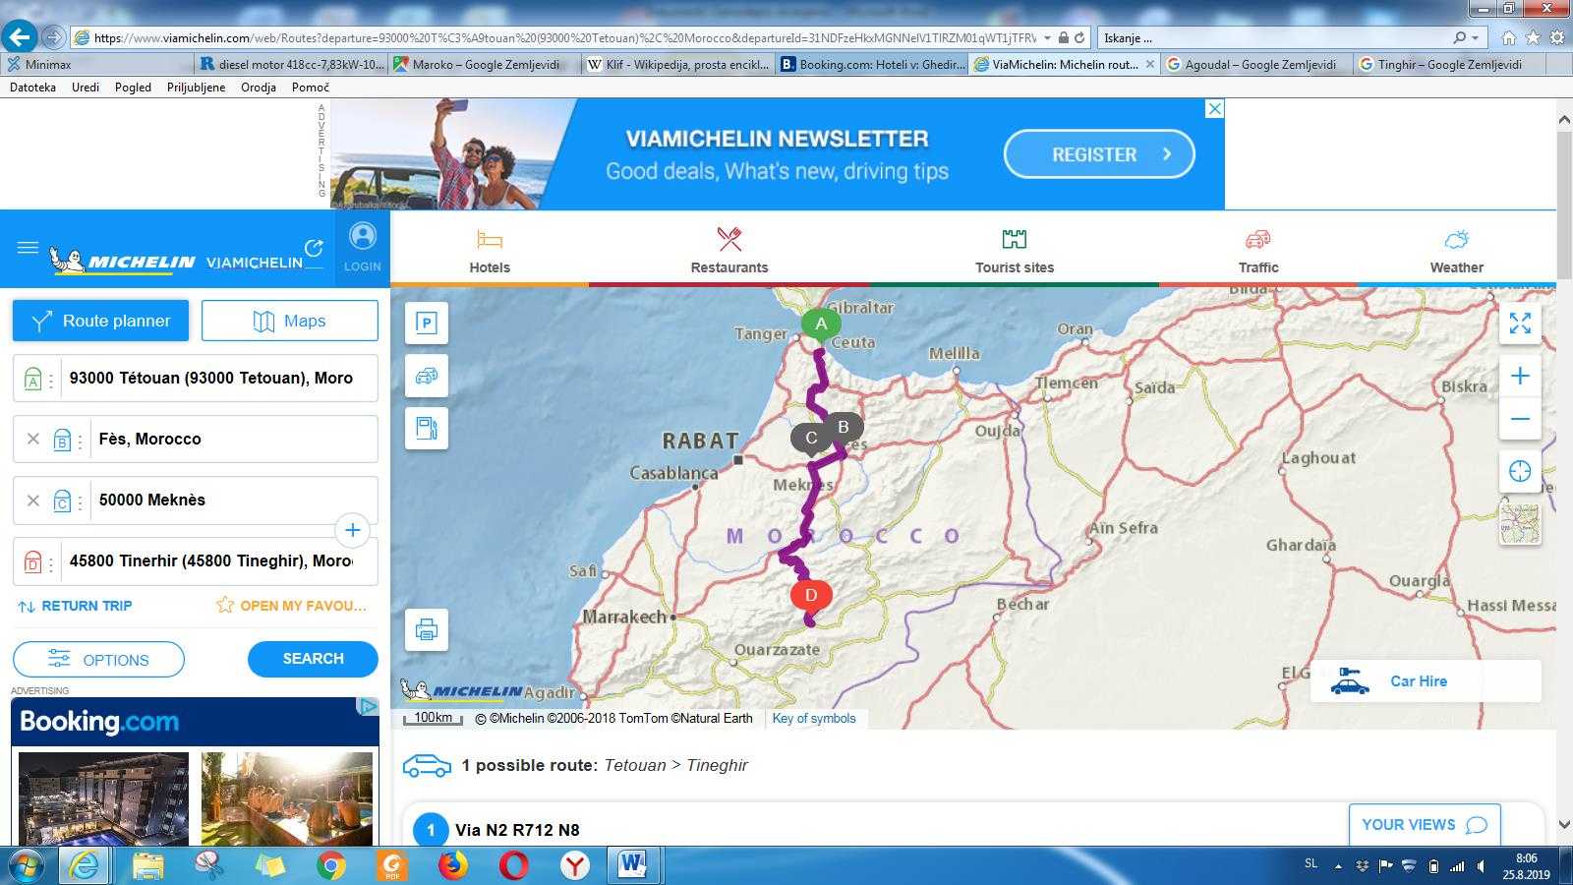Open browser home page icon
The image size is (1573, 885).
click(1508, 37)
